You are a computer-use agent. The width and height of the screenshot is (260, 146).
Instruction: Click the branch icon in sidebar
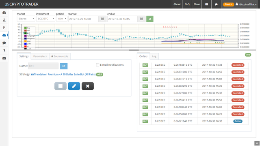pyautogui.click(x=4, y=28)
